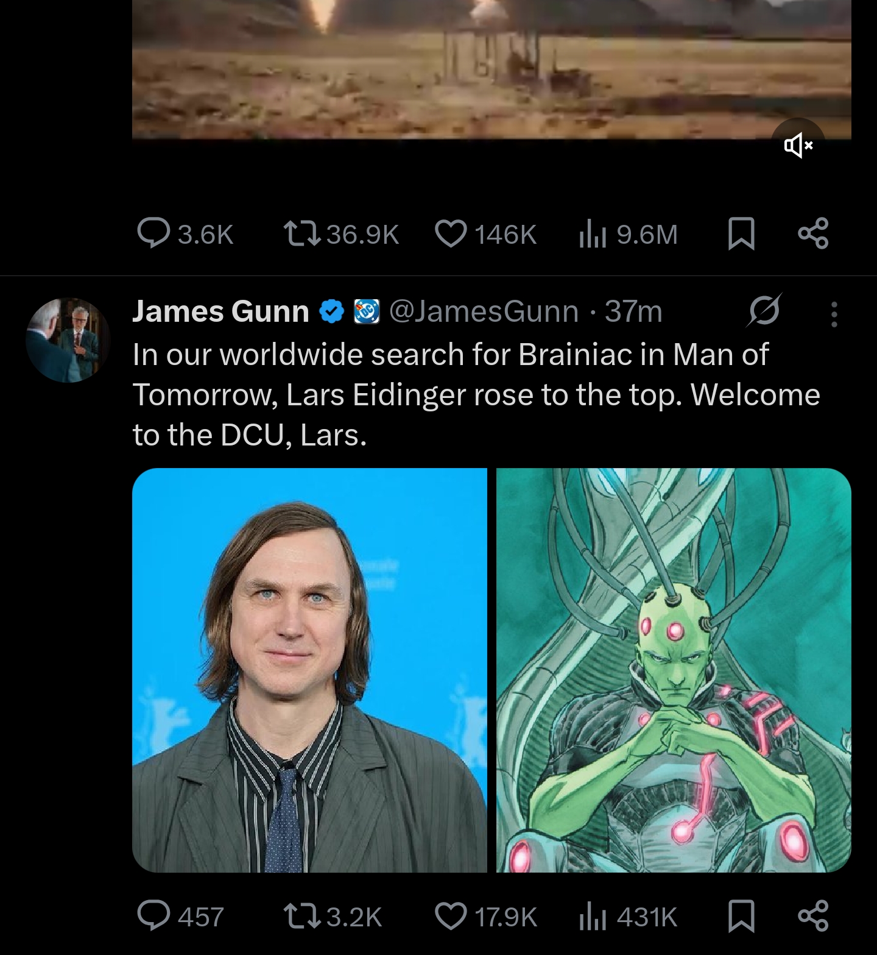This screenshot has height=955, width=877.
Task: Open the Brainiac comic artwork image
Action: coord(674,670)
